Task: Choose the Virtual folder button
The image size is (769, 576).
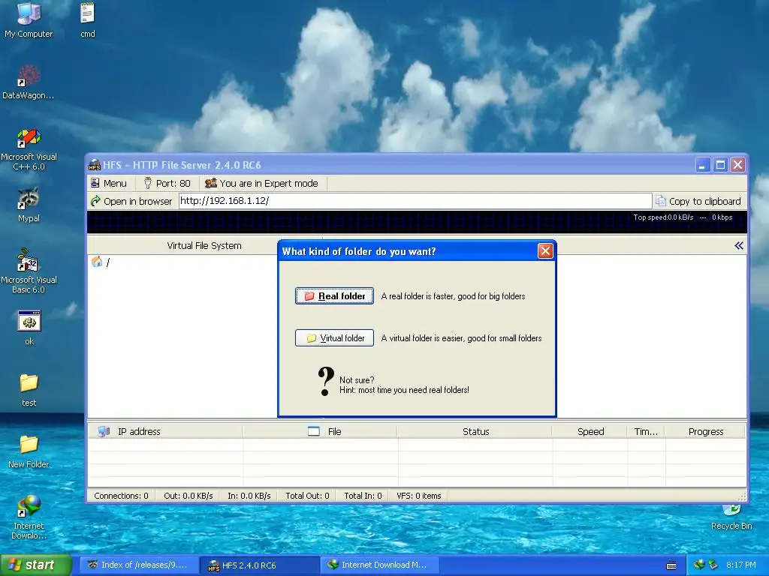Action: pos(334,338)
